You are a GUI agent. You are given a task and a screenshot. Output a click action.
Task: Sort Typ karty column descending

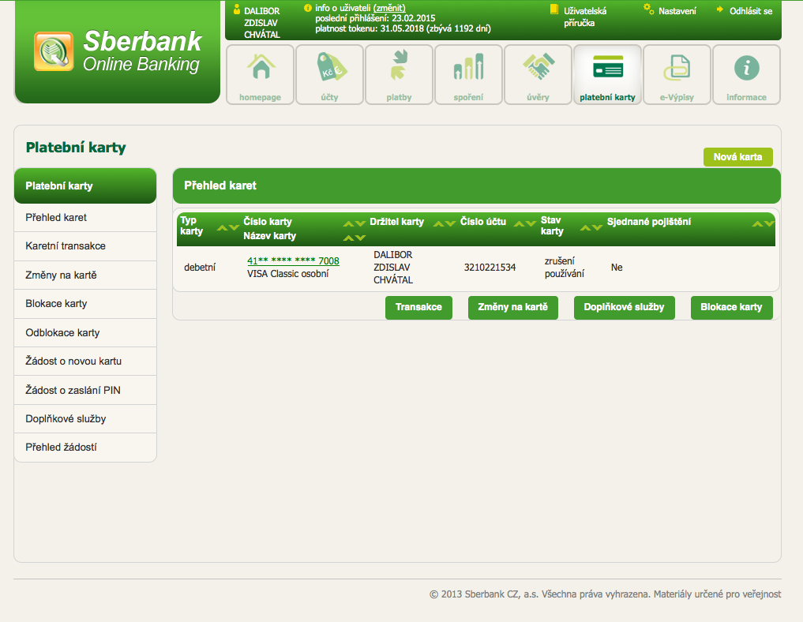pos(234,228)
